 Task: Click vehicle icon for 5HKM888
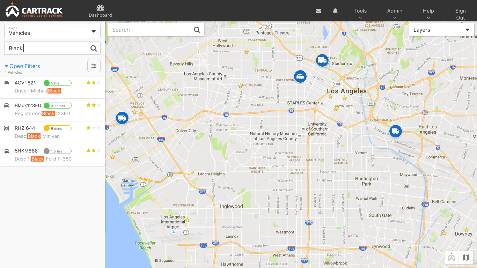point(7,151)
